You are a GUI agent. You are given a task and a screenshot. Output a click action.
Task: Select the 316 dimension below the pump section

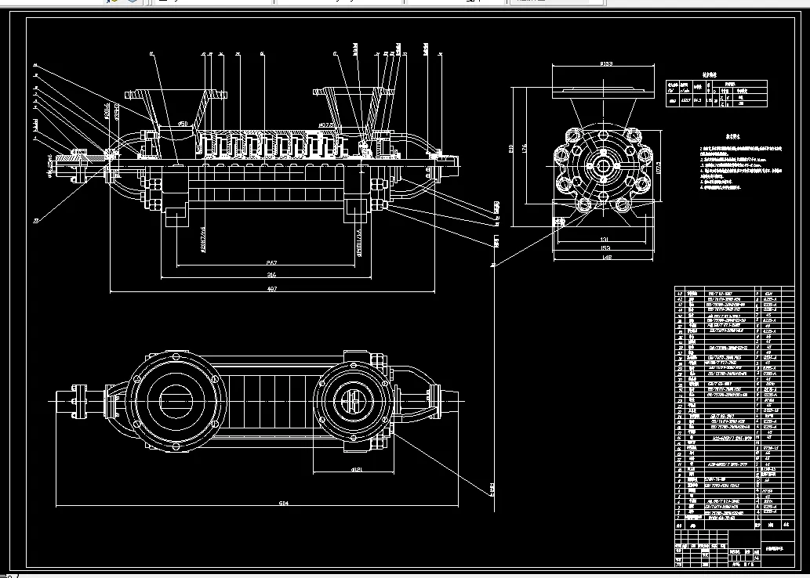tap(271, 275)
